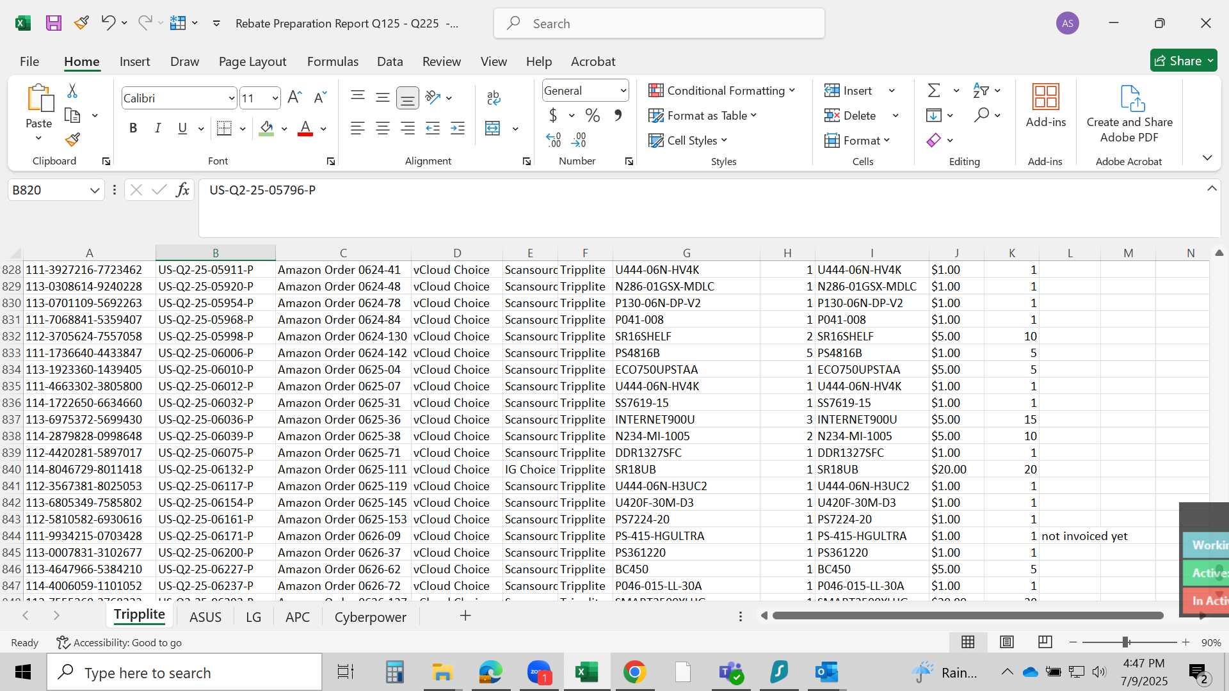Click the Find and Select magnifier icon

click(981, 115)
